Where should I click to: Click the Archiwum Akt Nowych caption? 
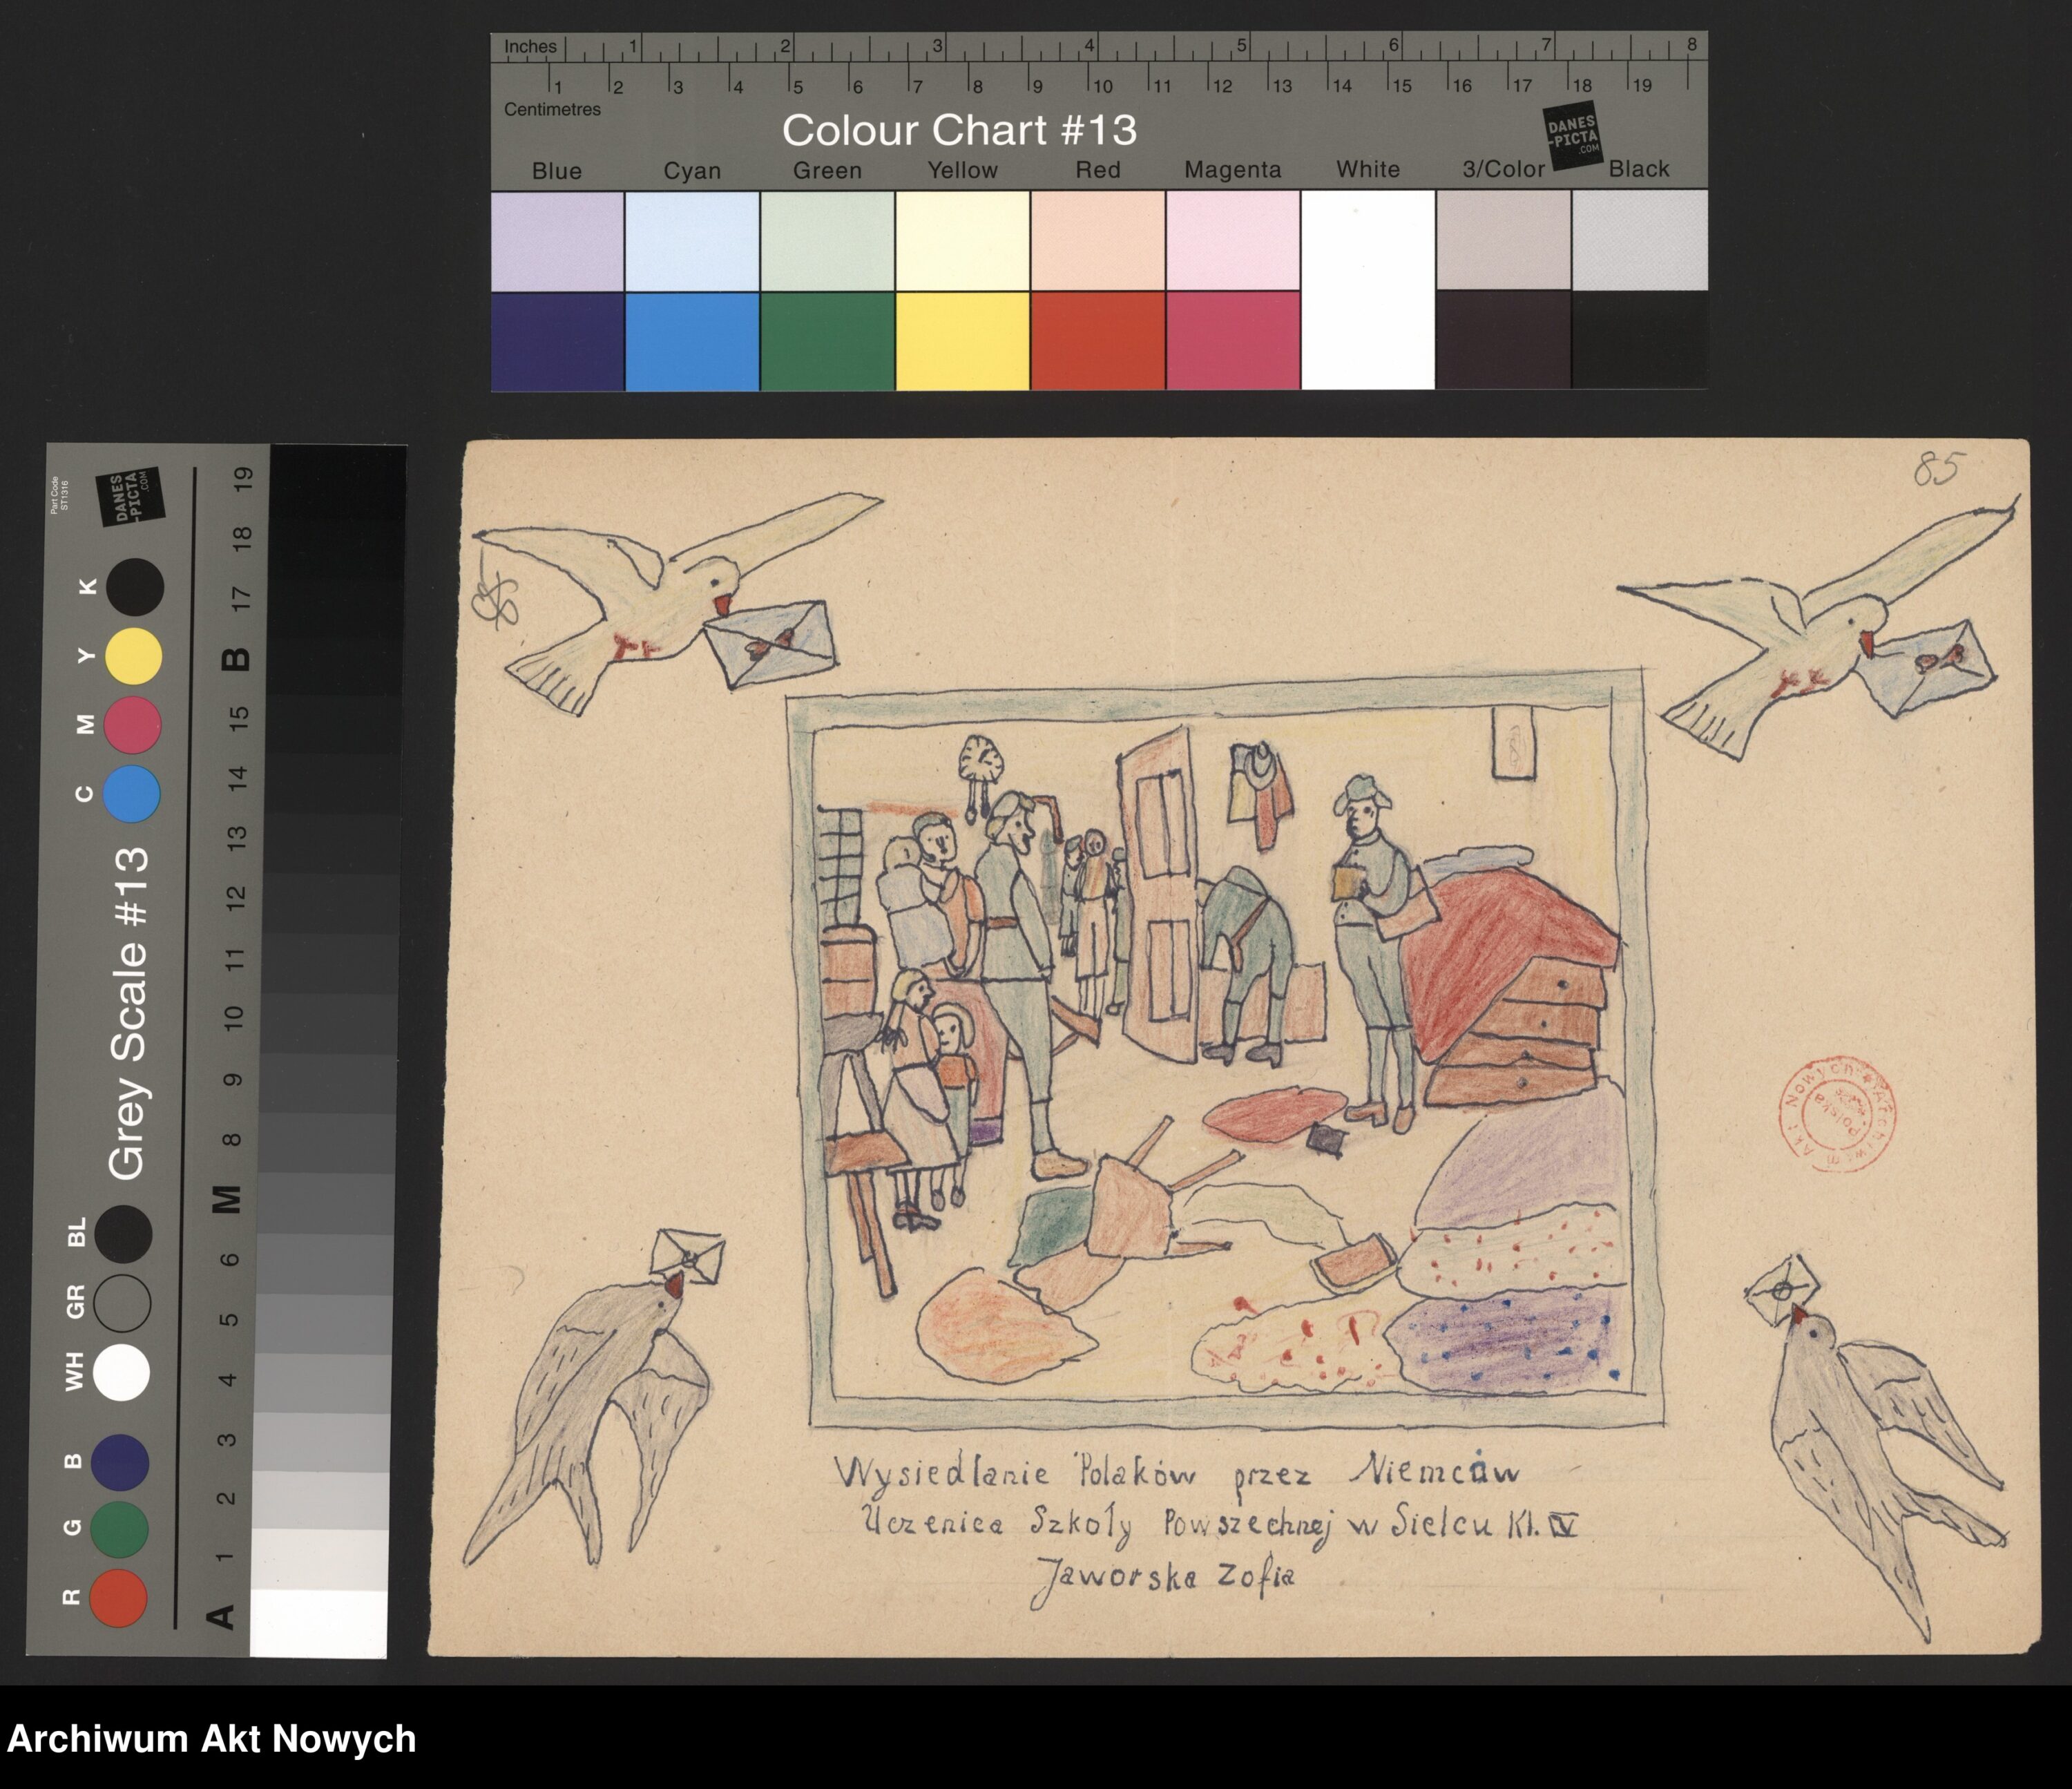[211, 1739]
